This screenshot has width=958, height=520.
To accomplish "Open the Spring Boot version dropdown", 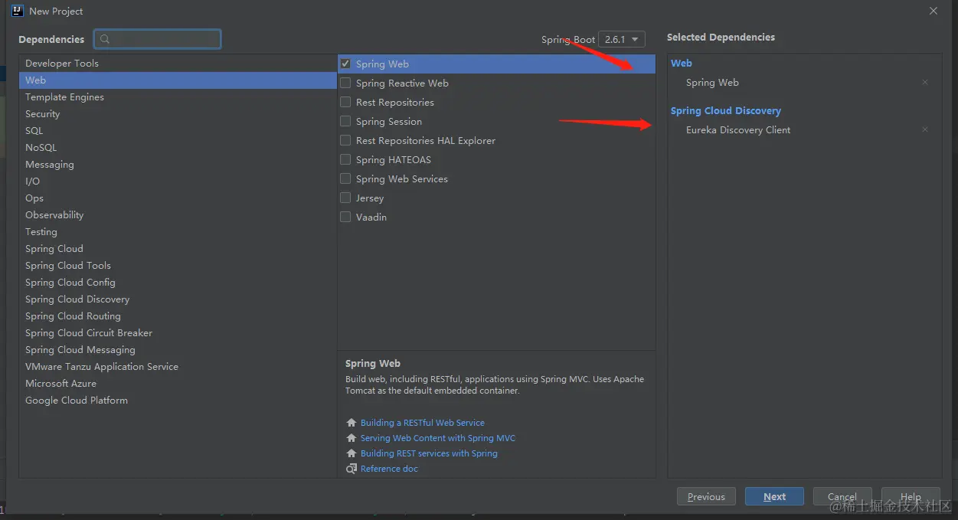I will pyautogui.click(x=621, y=39).
